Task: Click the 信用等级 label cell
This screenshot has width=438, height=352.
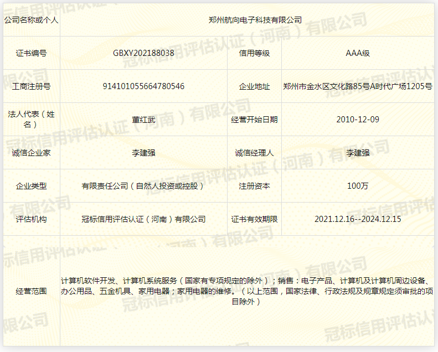Action: click(254, 53)
